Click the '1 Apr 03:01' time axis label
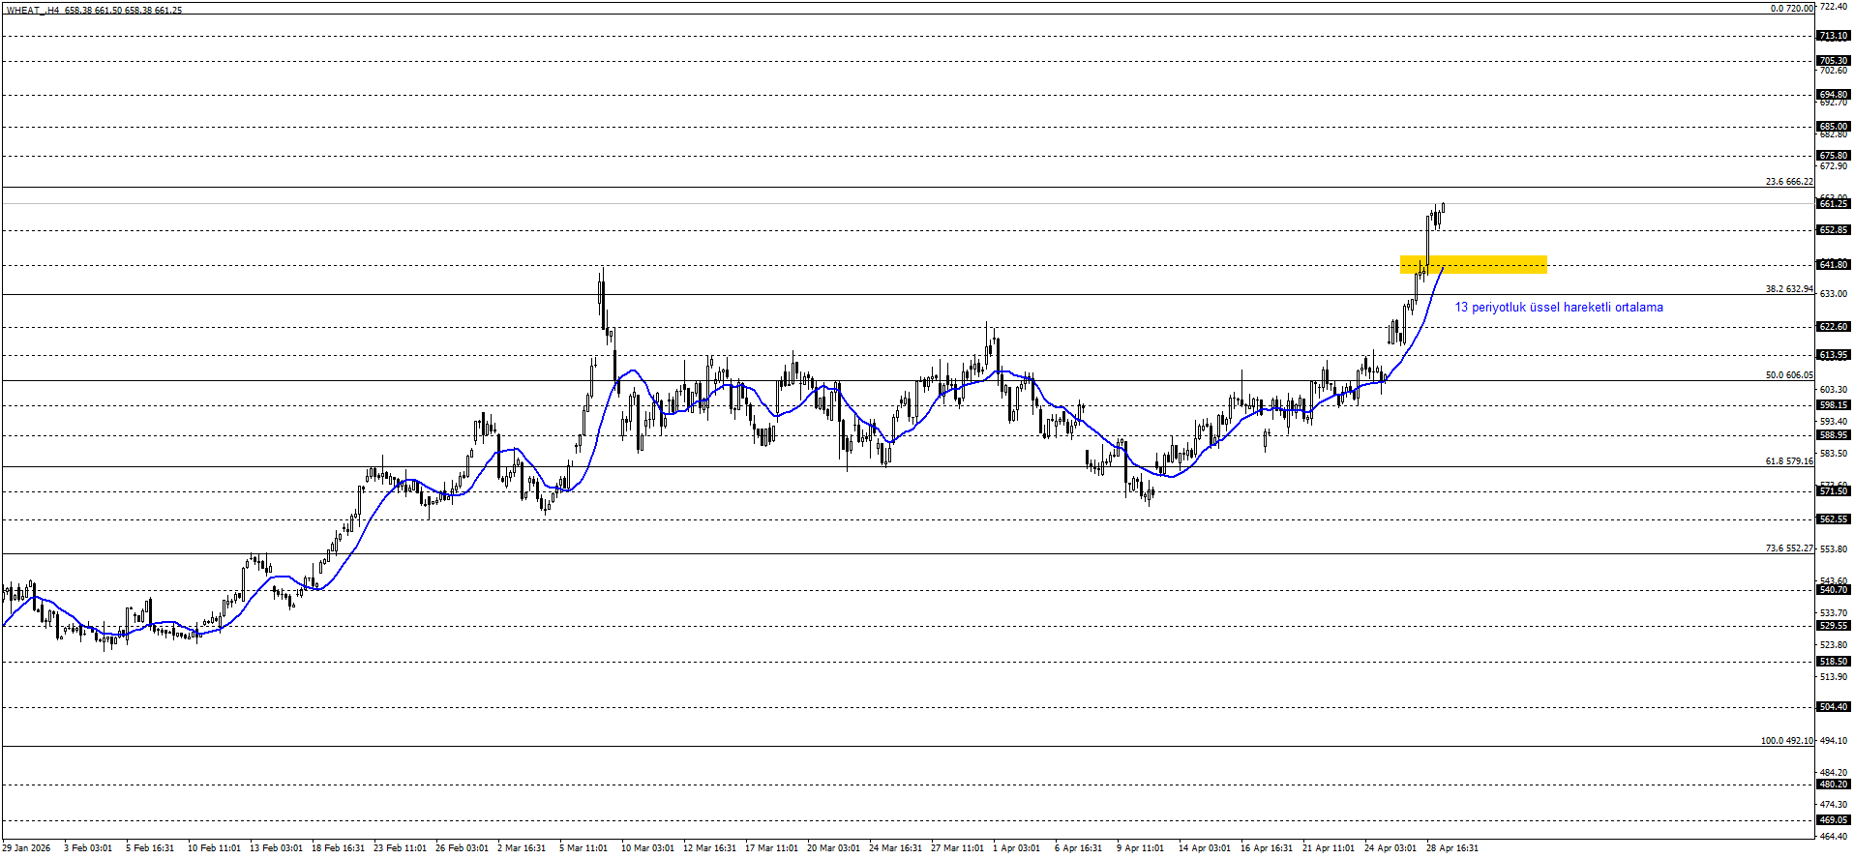Viewport: 1854px width, 859px height. point(1017,848)
